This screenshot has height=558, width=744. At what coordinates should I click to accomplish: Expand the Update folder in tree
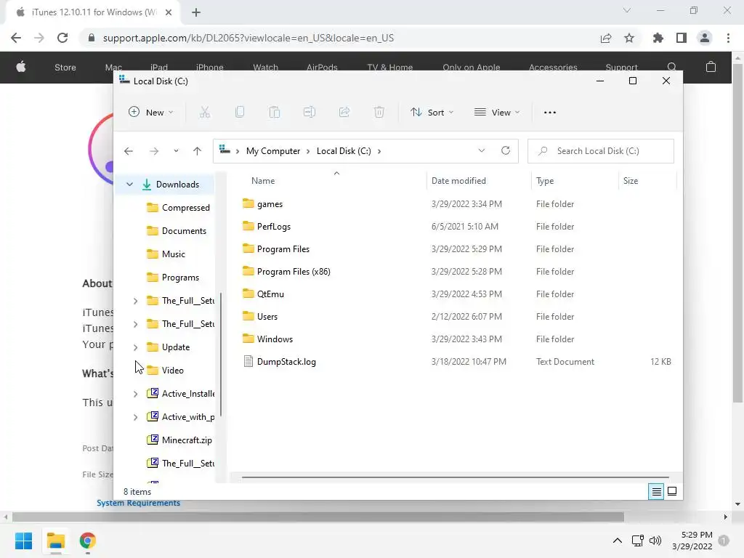pyautogui.click(x=135, y=347)
